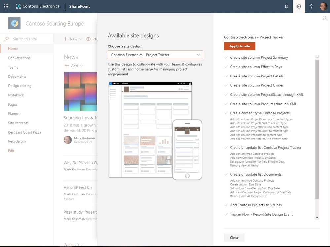Image resolution: width=330 pixels, height=247 pixels.
Task: Select Add view Contoso Projects by Status
Action: [x=253, y=158]
